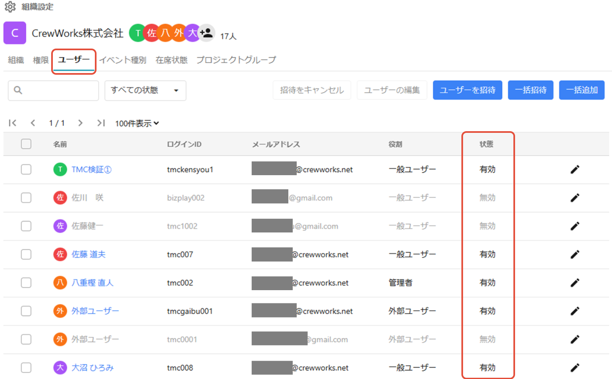
Task: Edit tmc0001 user with pencil icon
Action: click(575, 339)
